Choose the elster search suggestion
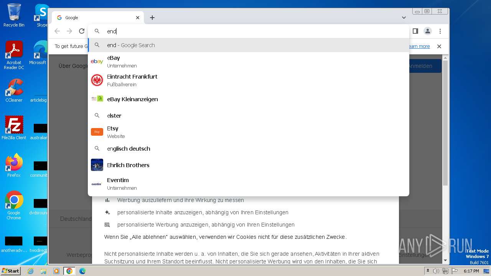Image resolution: width=491 pixels, height=276 pixels. point(249,116)
